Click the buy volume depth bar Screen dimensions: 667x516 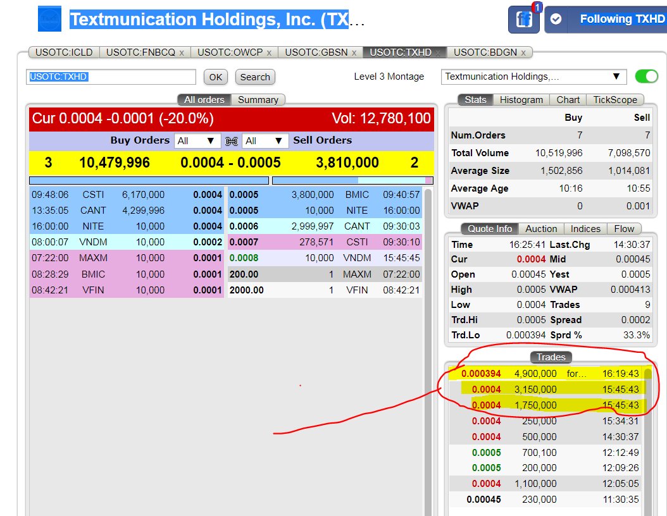149,181
